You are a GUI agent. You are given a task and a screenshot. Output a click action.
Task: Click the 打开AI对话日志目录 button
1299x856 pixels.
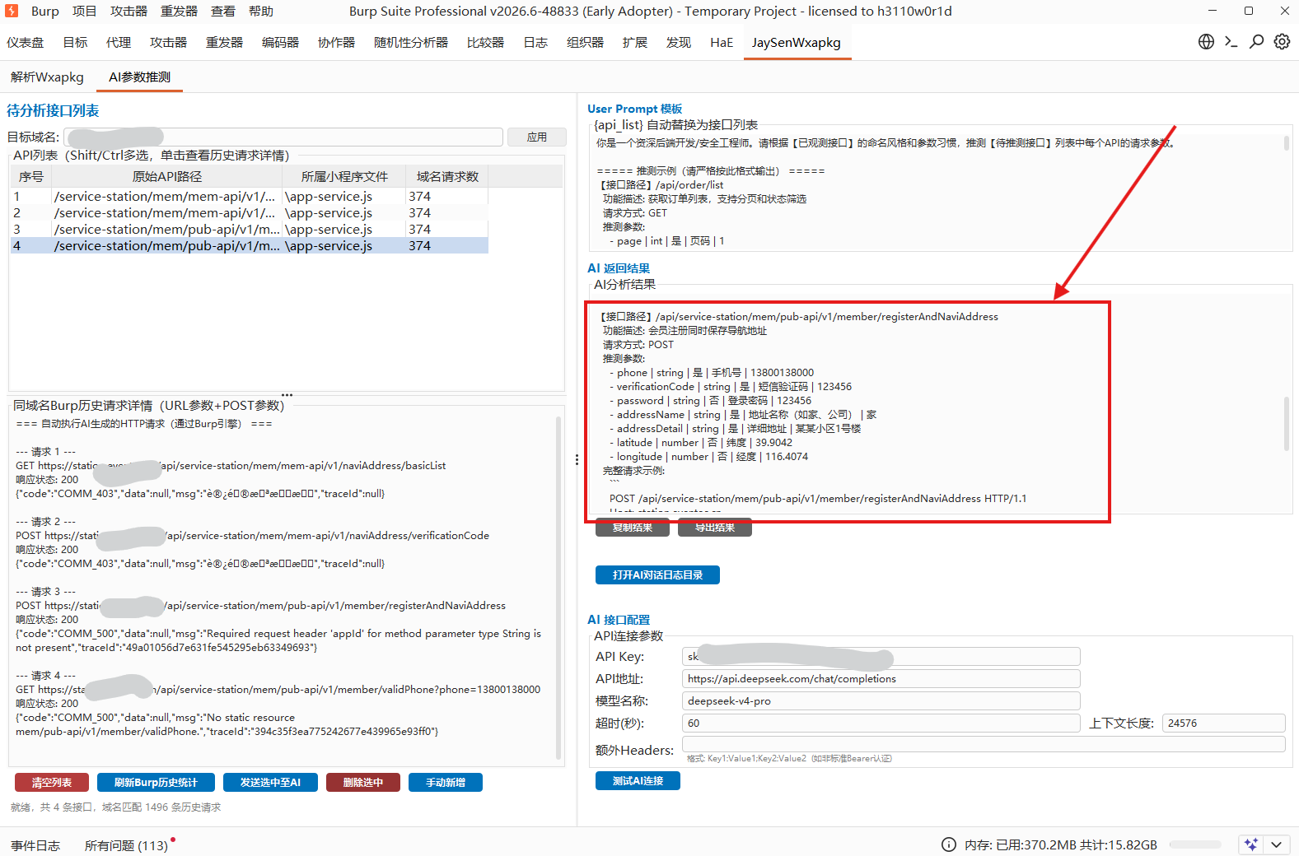[x=657, y=575]
